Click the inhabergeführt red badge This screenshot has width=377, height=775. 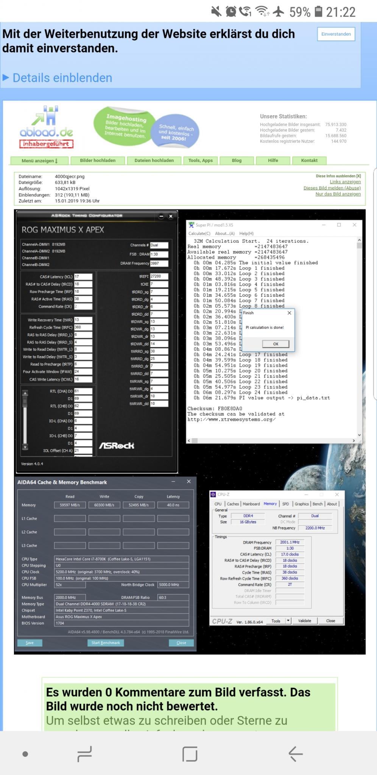(46, 144)
